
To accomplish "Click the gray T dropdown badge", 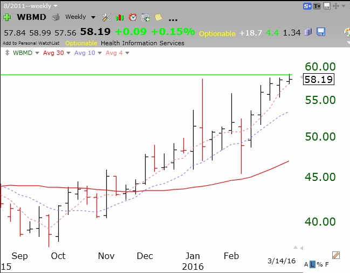I will 317,6.
